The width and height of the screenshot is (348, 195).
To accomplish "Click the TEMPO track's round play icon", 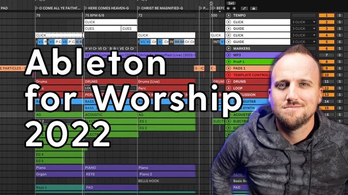I will [x=228, y=15].
